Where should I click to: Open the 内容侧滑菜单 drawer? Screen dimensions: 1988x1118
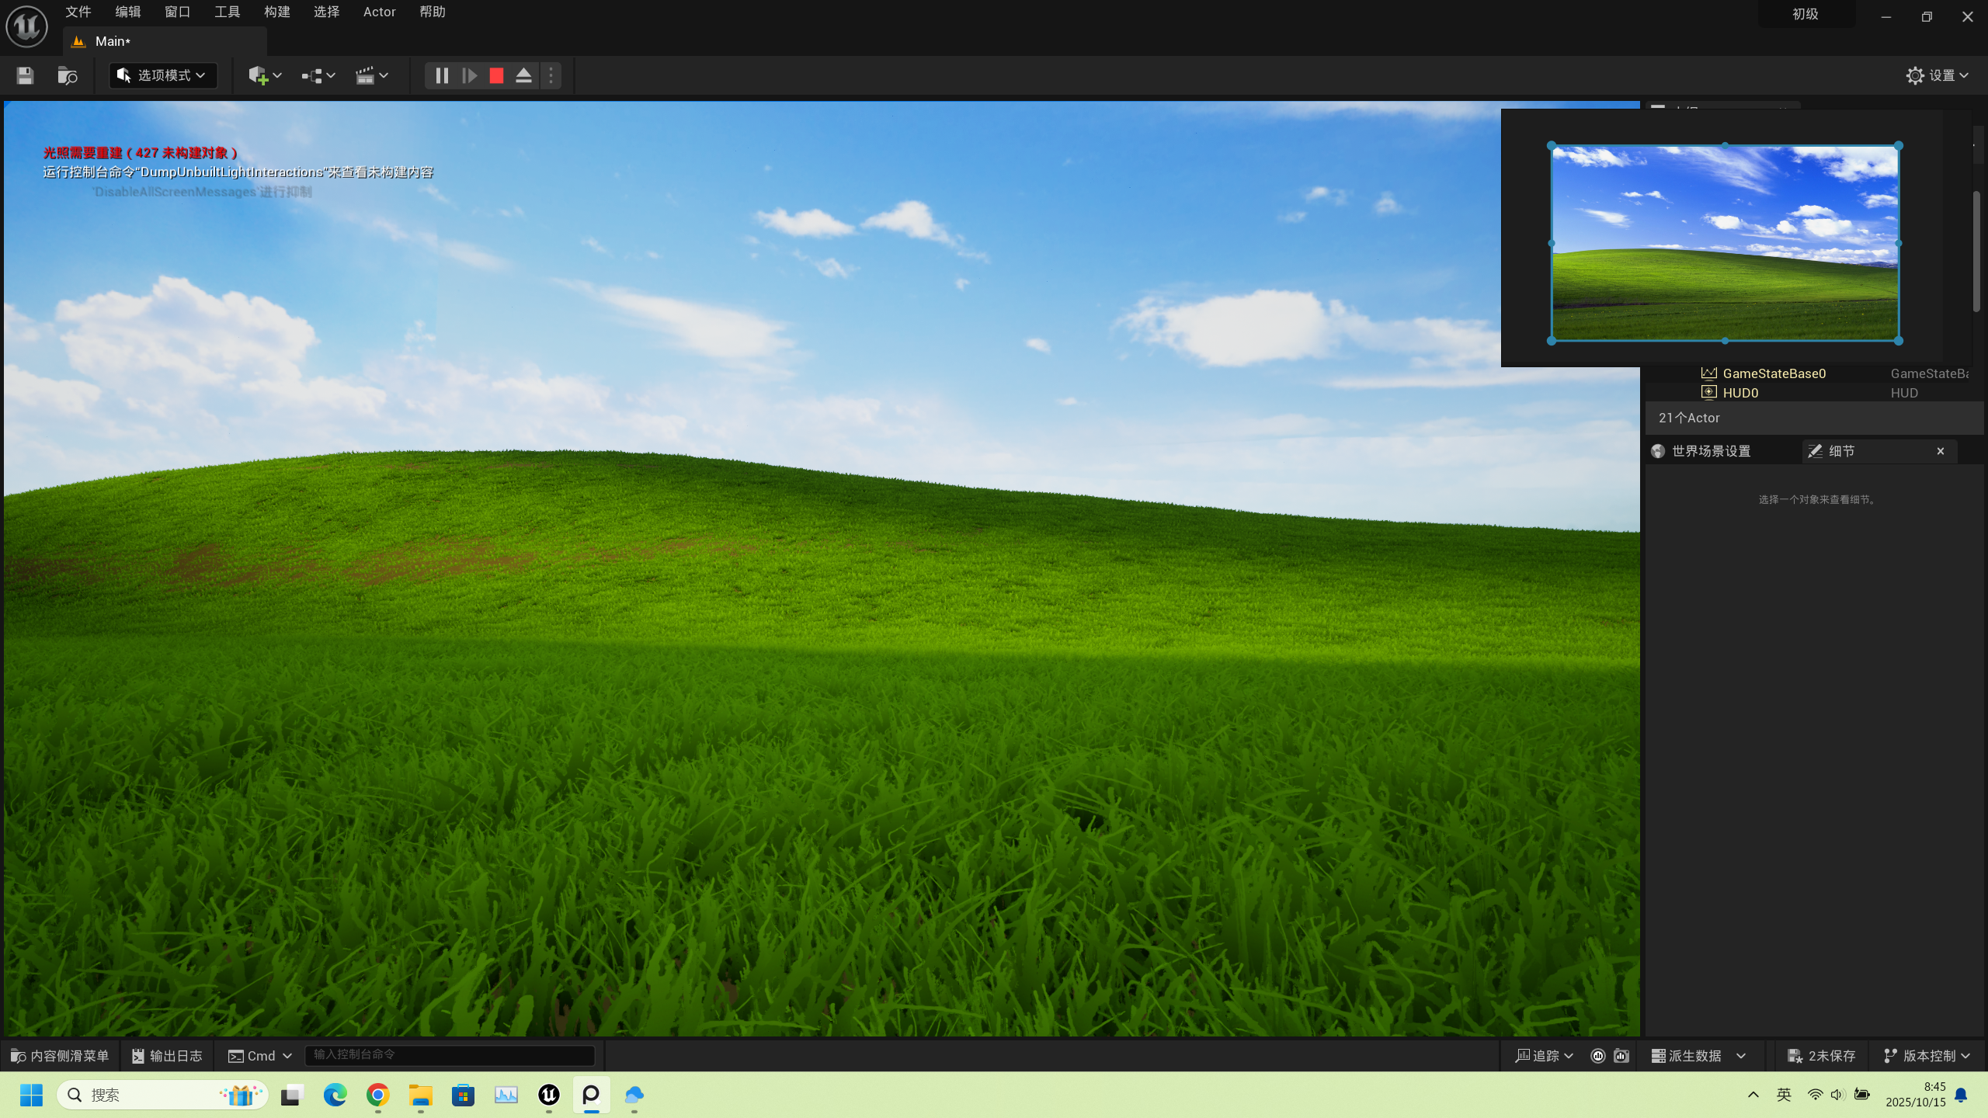coord(60,1056)
